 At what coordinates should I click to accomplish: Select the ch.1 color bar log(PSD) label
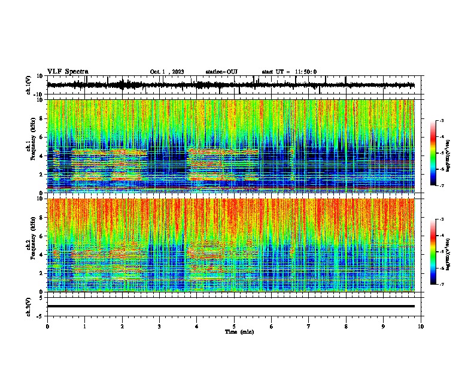(x=448, y=155)
